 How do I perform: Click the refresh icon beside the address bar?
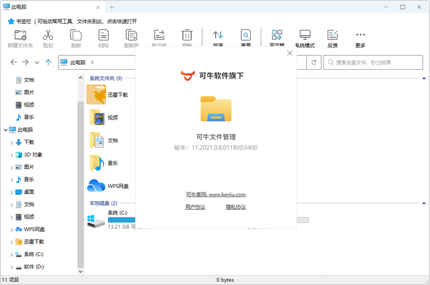point(314,63)
